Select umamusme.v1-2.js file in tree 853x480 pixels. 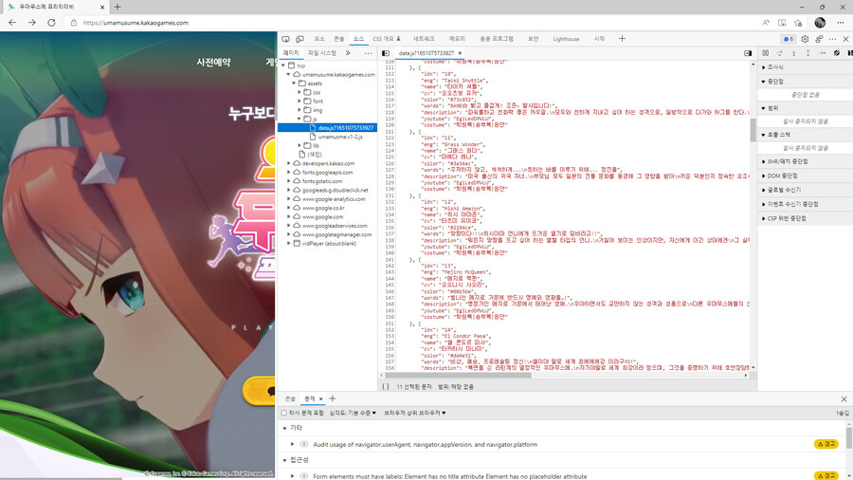click(340, 137)
